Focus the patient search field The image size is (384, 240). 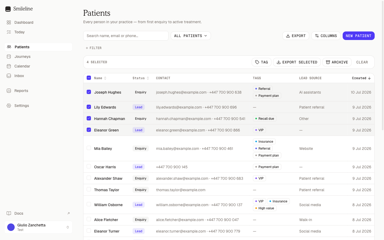(x=126, y=36)
